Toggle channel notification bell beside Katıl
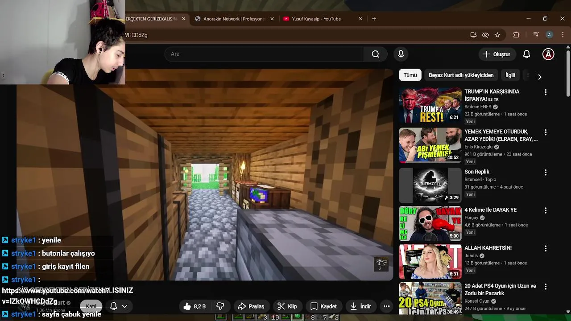571x321 pixels. [x=114, y=306]
